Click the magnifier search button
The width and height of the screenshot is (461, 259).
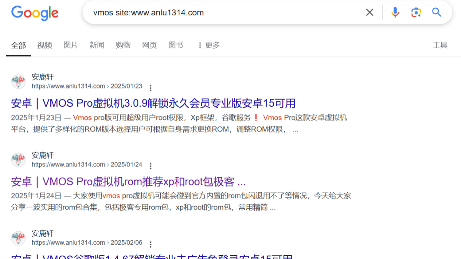[437, 12]
